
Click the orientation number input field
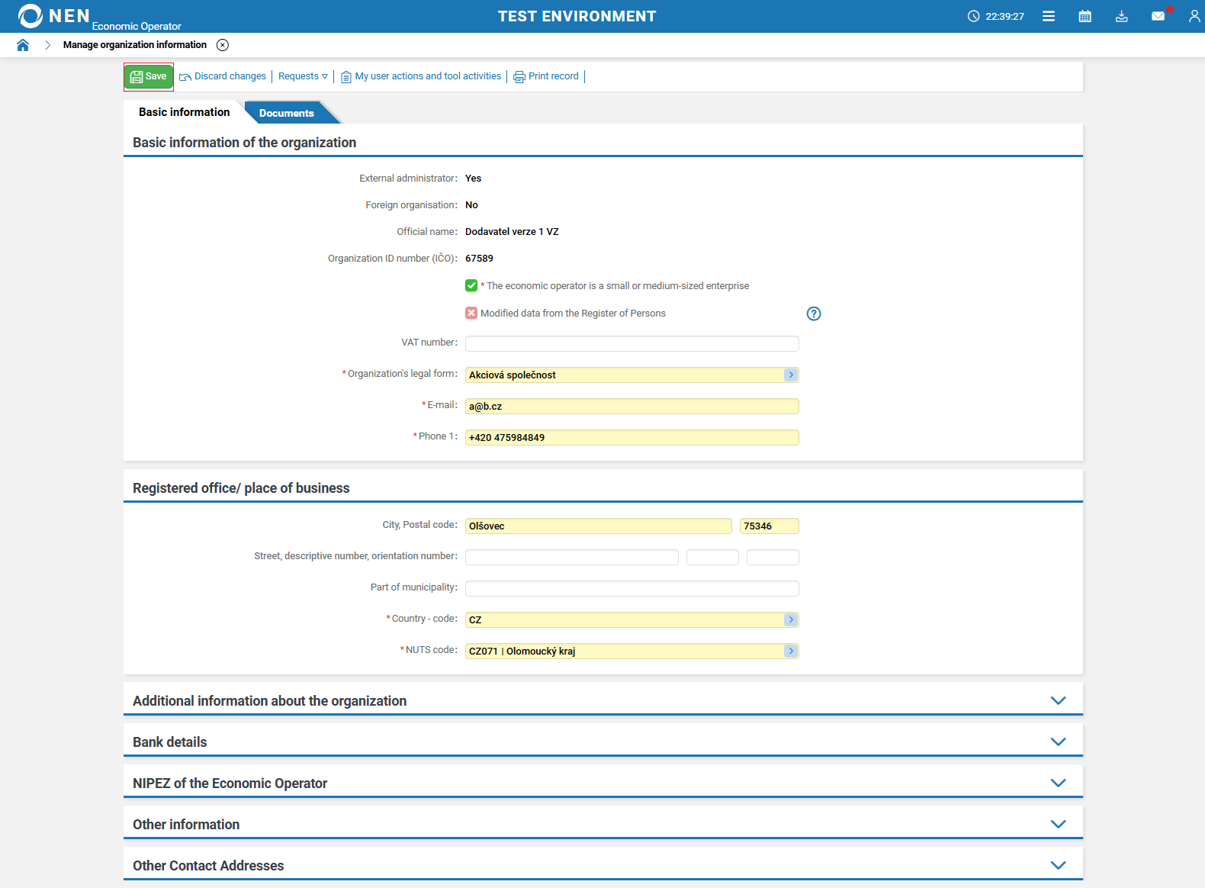[773, 557]
